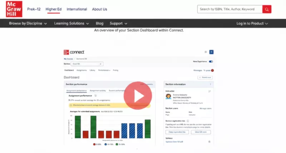Select the Higher Ed section link

pyautogui.click(x=53, y=9)
